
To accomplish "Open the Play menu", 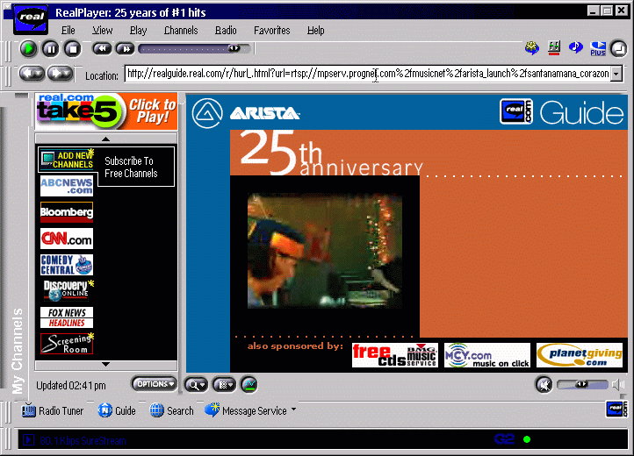I will (138, 31).
